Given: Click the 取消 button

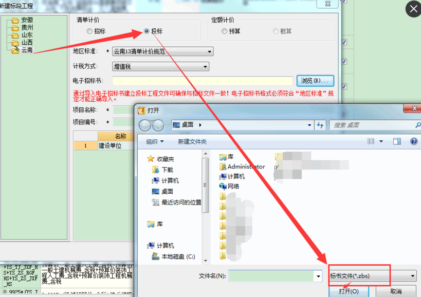Looking at the screenshot, I should click(396, 291).
